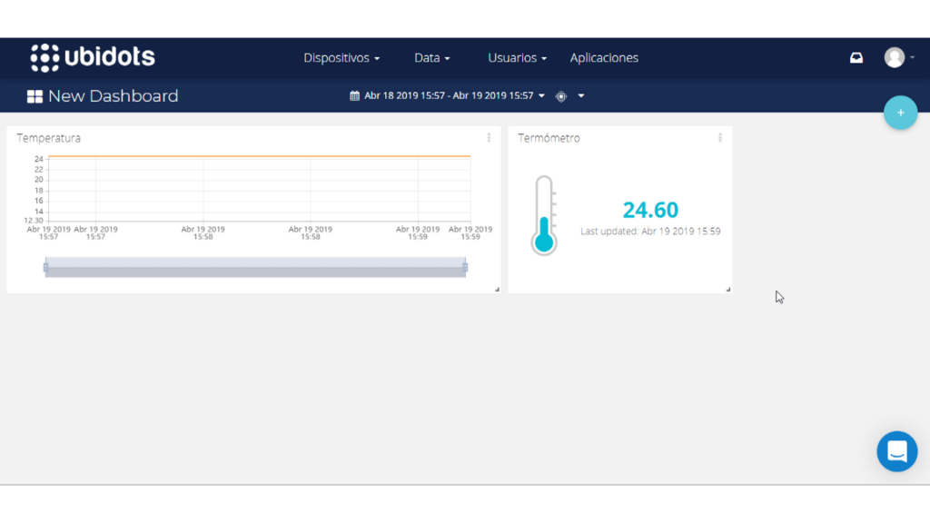Open the chat support bubble
The width and height of the screenshot is (930, 523).
click(896, 451)
